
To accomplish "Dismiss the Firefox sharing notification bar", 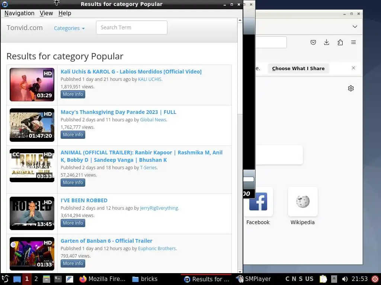I will coord(353,68).
